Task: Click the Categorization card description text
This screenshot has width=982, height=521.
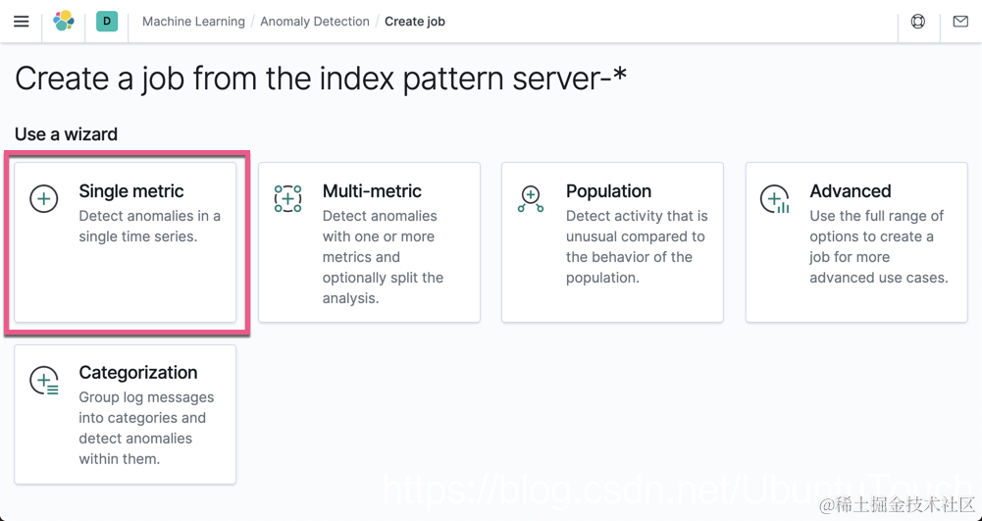Action: (x=146, y=428)
